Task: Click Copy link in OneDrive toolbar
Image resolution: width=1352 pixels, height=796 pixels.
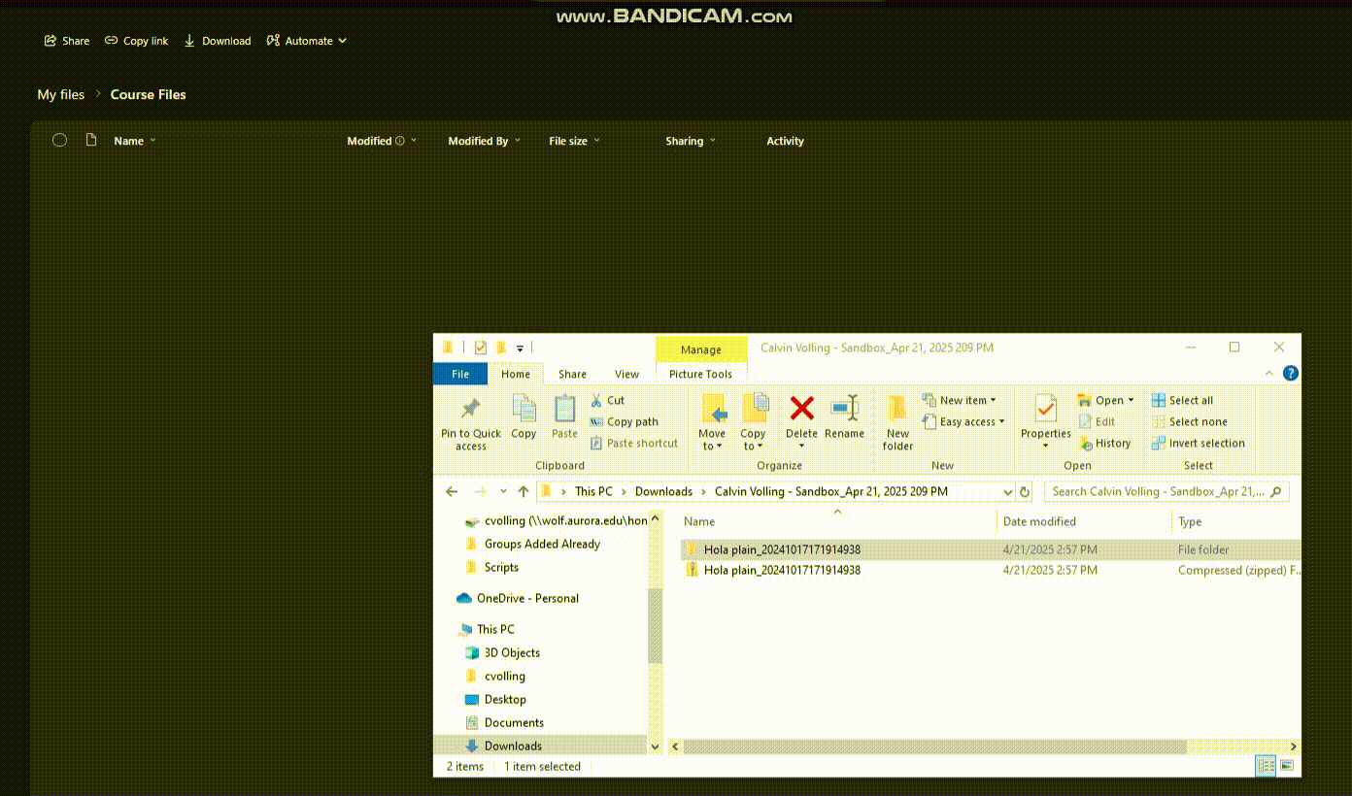Action: pyautogui.click(x=137, y=41)
